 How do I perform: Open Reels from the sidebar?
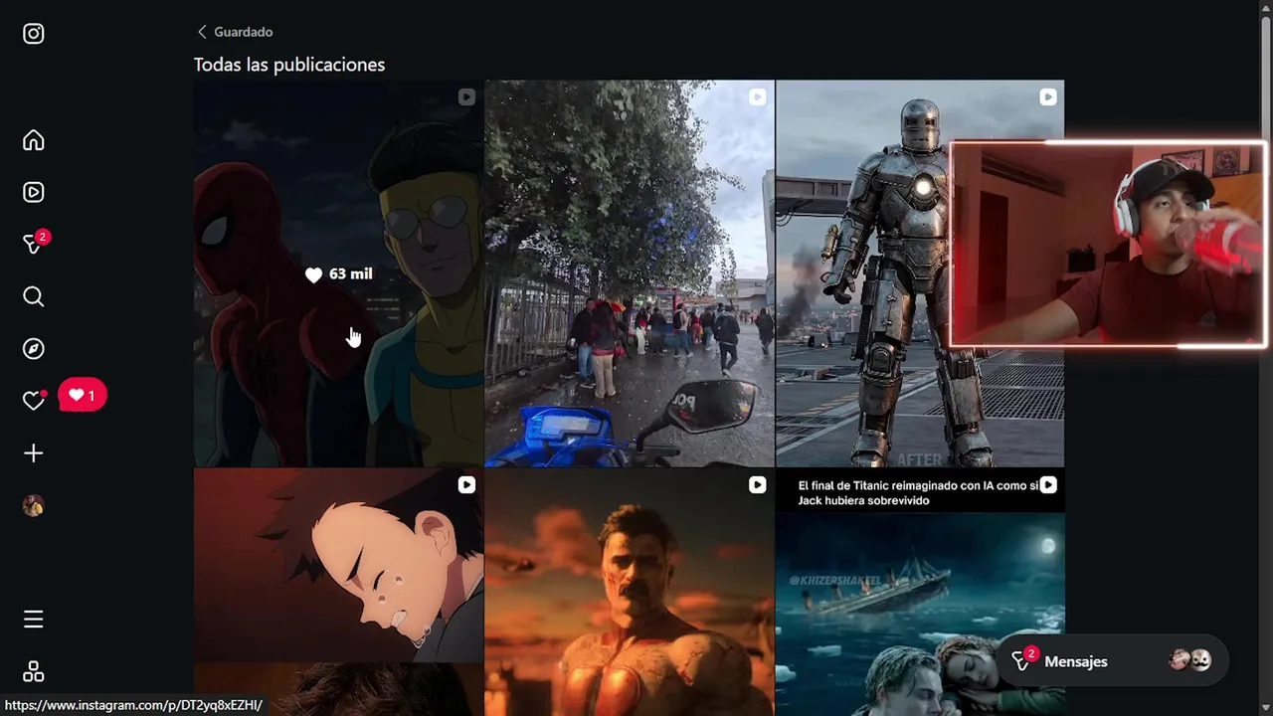pyautogui.click(x=33, y=192)
